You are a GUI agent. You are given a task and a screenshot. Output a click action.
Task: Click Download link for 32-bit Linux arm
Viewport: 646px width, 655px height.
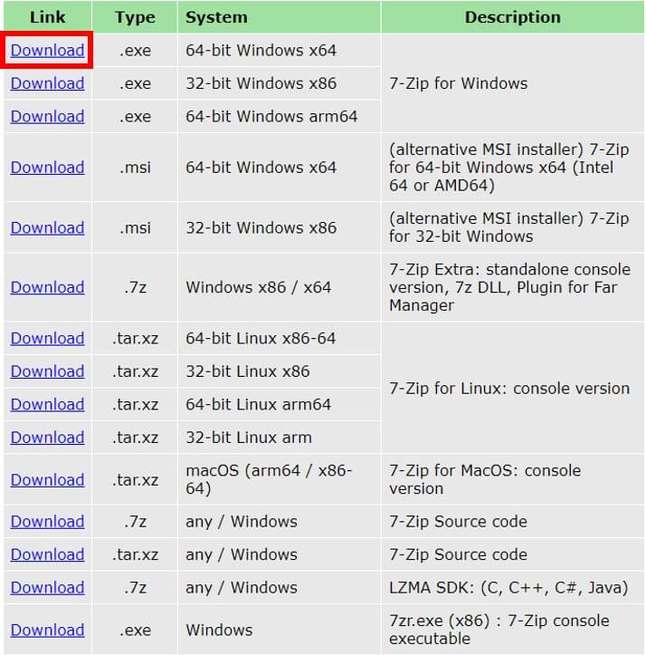click(x=48, y=438)
